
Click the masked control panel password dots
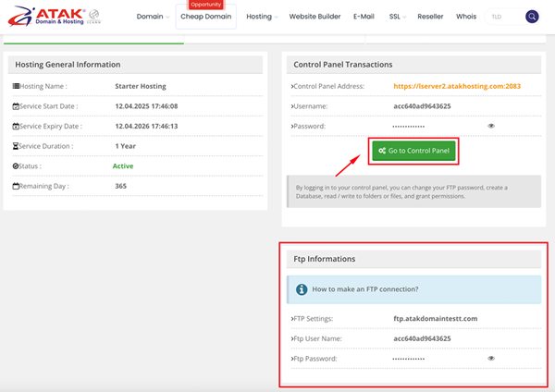click(x=409, y=127)
